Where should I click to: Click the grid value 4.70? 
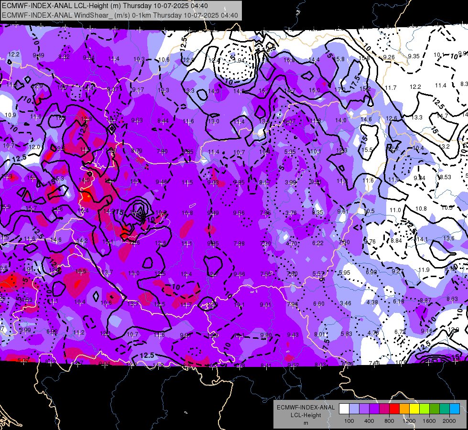291,244
